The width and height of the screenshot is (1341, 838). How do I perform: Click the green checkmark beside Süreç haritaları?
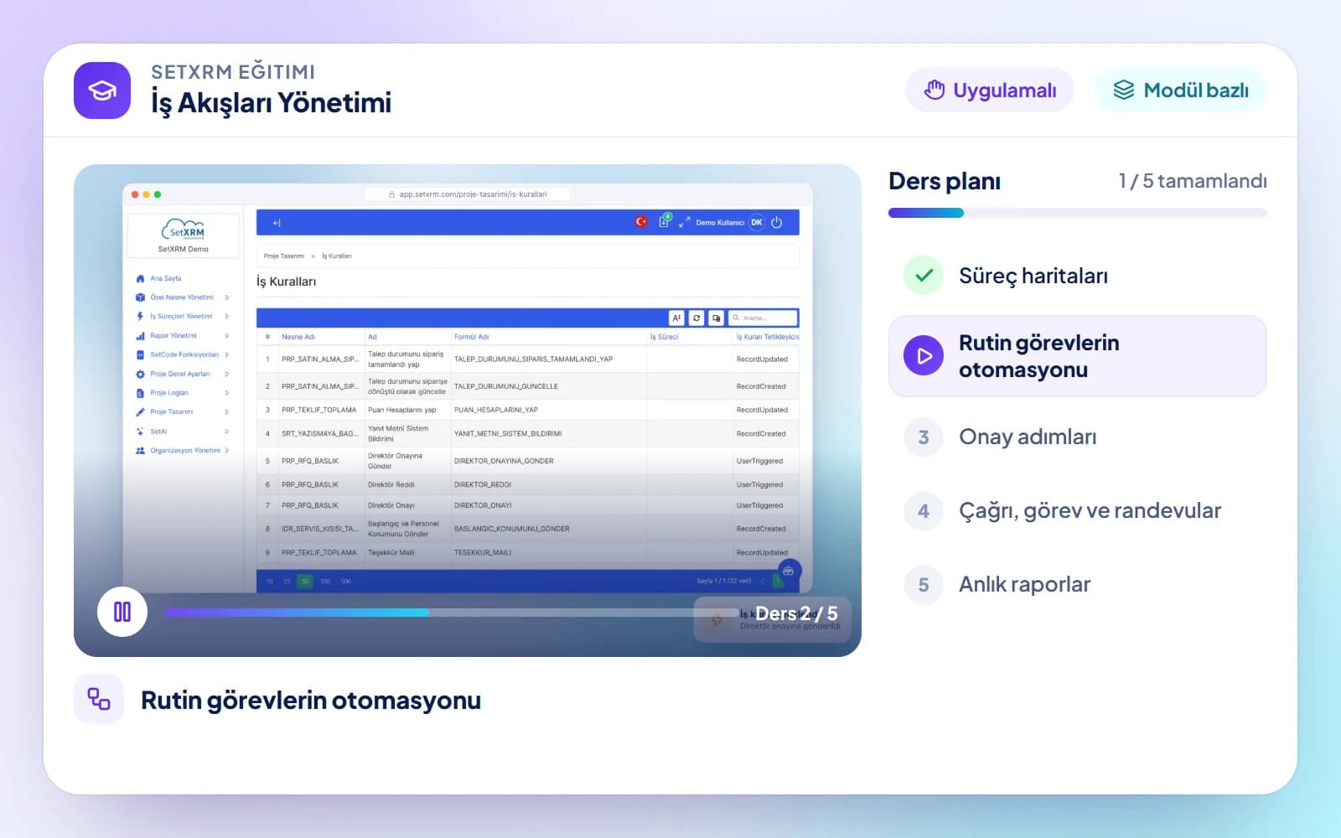924,276
